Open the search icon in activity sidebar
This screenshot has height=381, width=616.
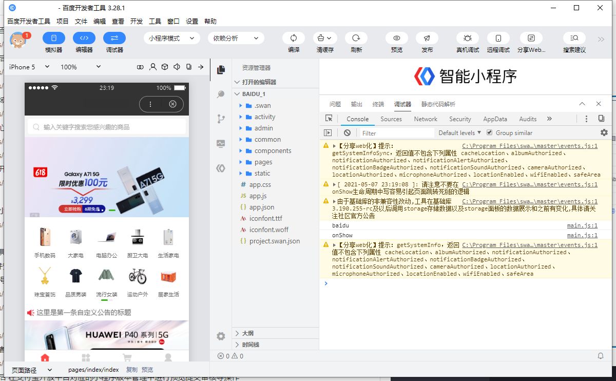point(221,94)
